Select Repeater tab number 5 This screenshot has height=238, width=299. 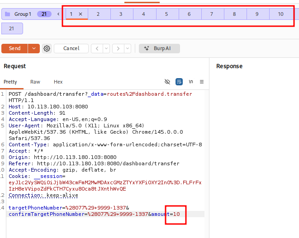[x=166, y=14]
